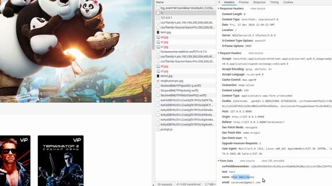Viewport: 332px width, 186px height.
Task: Click the highlighted name form data value
Action: (243, 177)
